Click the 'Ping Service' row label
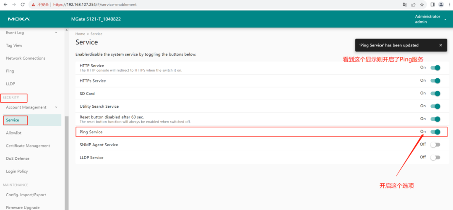Screen dimensions: 453x210 [x=91, y=132]
